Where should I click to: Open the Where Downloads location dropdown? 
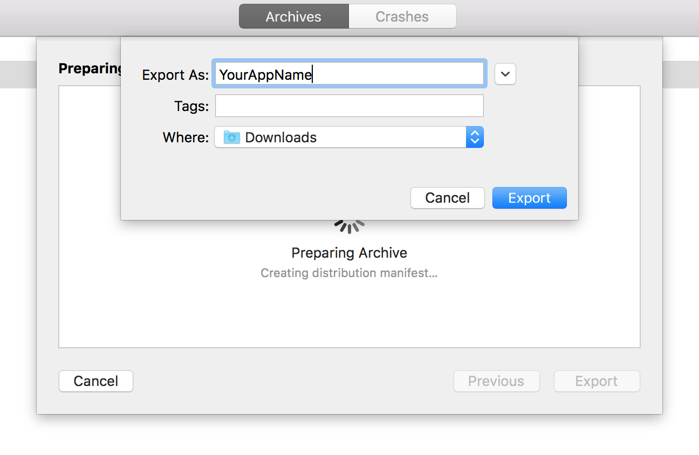pyautogui.click(x=349, y=137)
